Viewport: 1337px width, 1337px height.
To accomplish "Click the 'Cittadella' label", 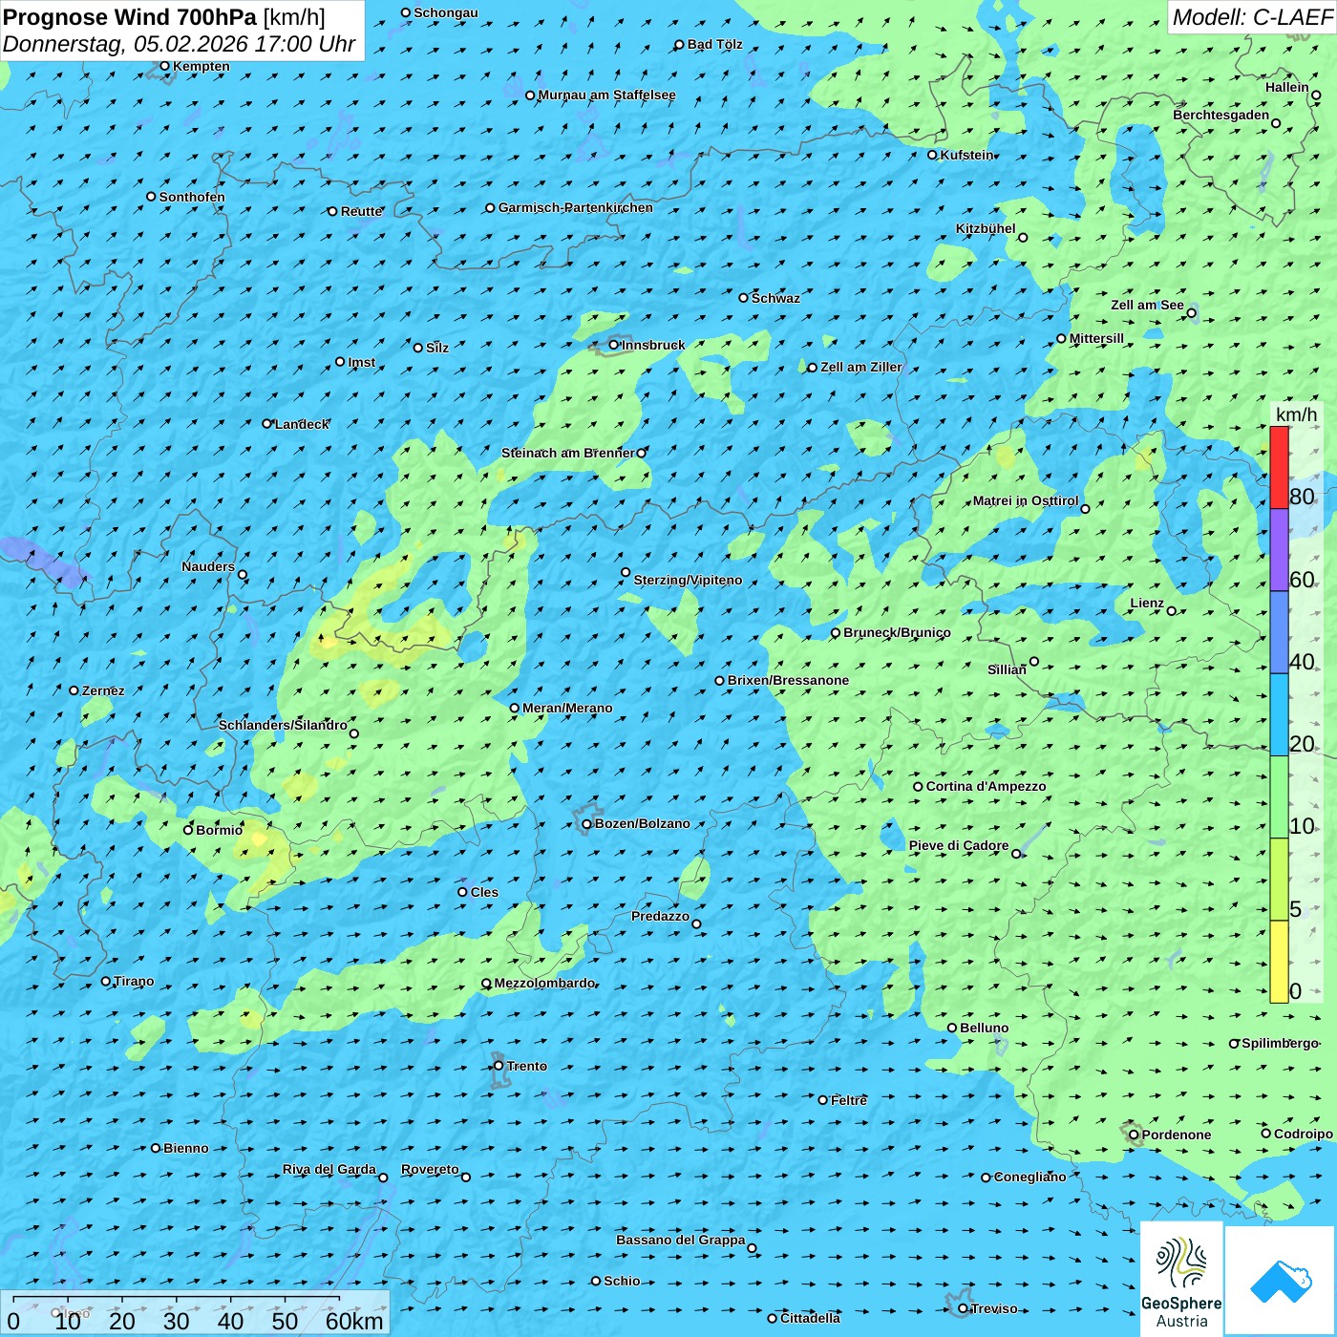I will 811,1318.
